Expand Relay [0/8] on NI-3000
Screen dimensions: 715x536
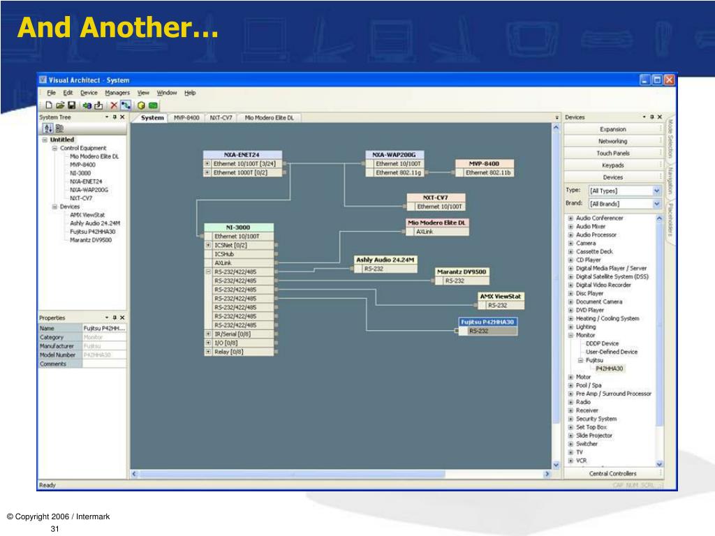[208, 352]
